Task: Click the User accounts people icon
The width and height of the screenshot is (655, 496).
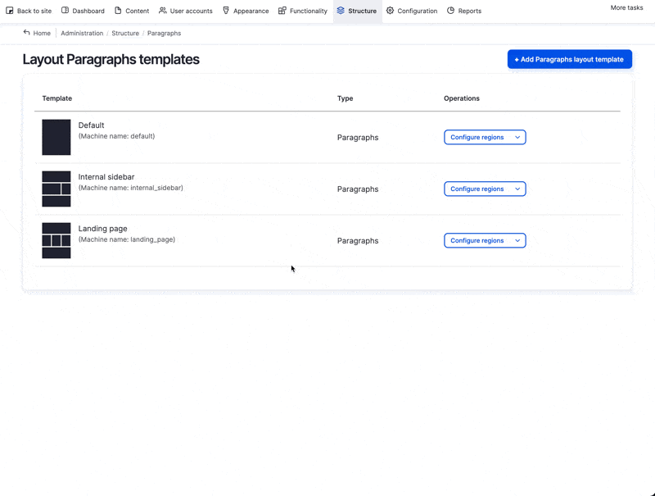Action: [x=162, y=11]
